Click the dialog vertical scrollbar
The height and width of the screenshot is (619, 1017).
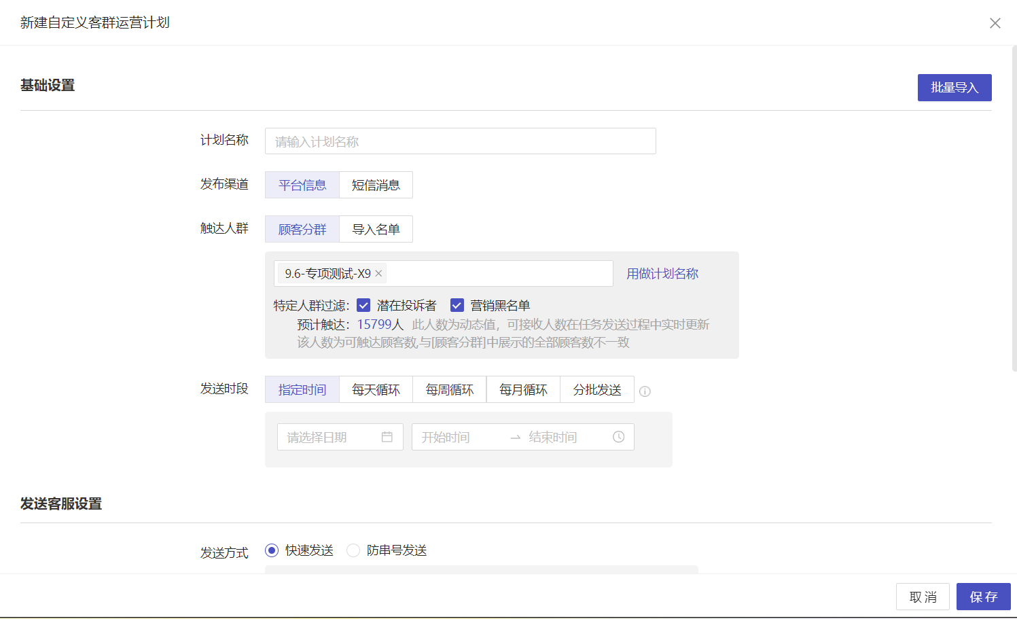(x=1014, y=209)
